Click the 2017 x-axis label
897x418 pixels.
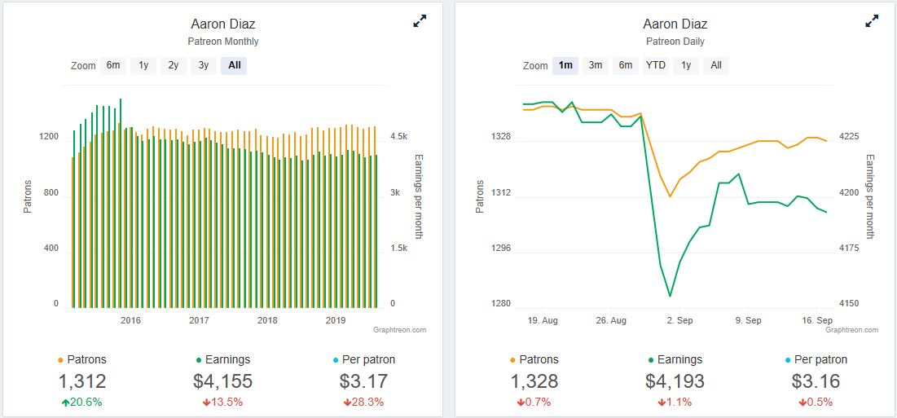pos(199,321)
